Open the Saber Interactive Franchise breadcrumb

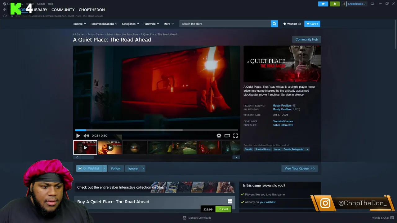[x=122, y=34]
